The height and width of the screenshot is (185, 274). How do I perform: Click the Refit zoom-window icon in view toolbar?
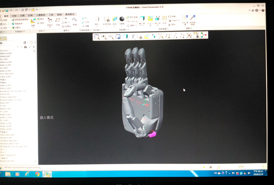(x=97, y=36)
